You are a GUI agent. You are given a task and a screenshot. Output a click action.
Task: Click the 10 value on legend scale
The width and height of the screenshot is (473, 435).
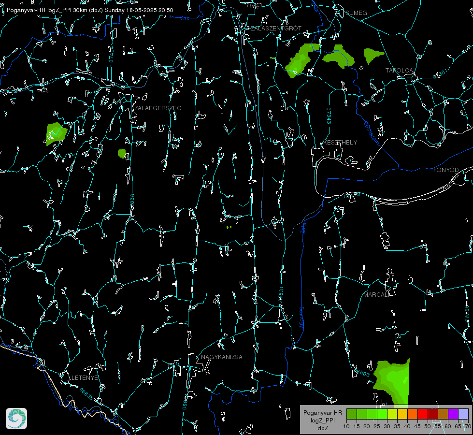click(346, 427)
